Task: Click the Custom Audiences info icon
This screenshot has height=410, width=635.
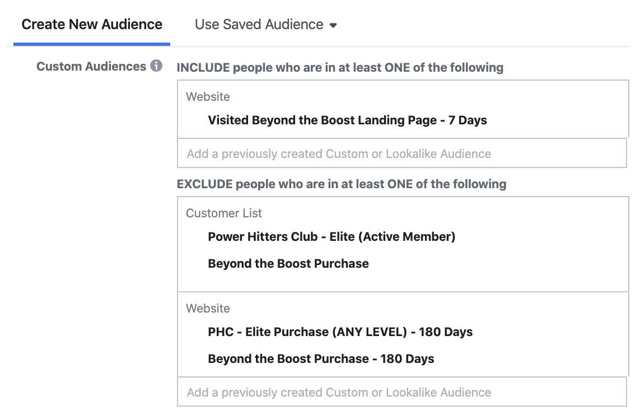Action: click(x=156, y=66)
